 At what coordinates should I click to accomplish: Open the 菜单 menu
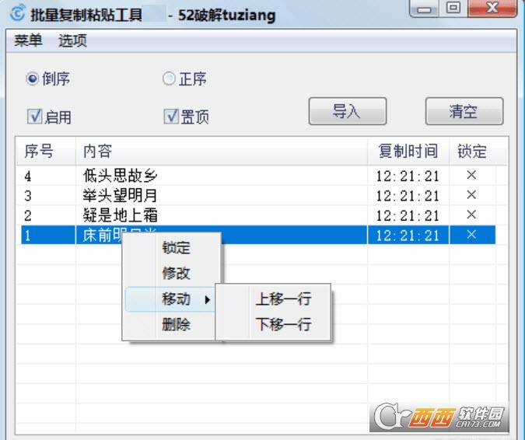[28, 41]
